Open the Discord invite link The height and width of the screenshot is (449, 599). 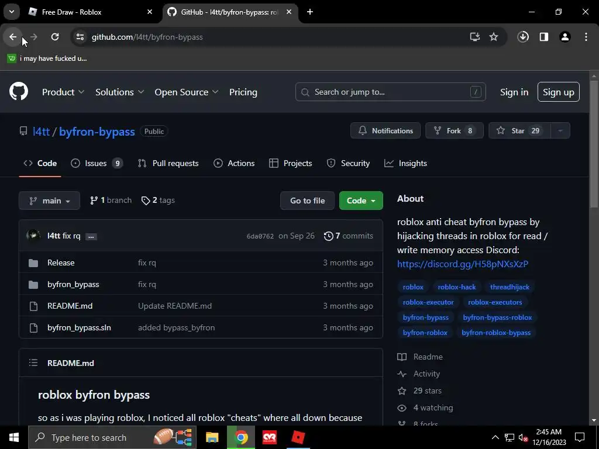(x=463, y=264)
